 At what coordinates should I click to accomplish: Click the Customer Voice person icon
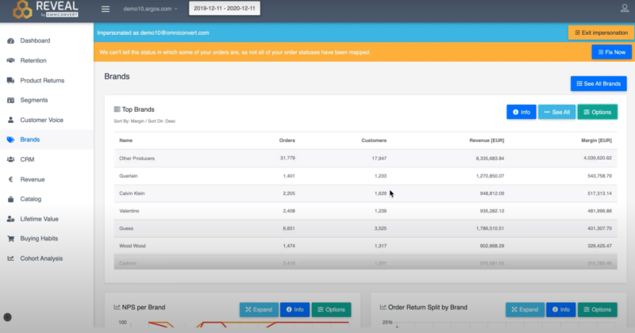point(10,121)
